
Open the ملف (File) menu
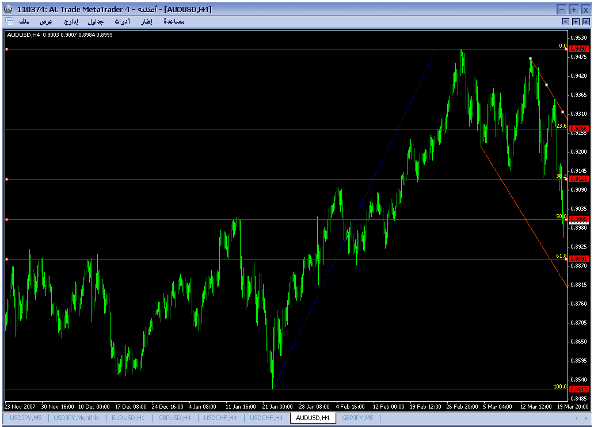tap(24, 22)
